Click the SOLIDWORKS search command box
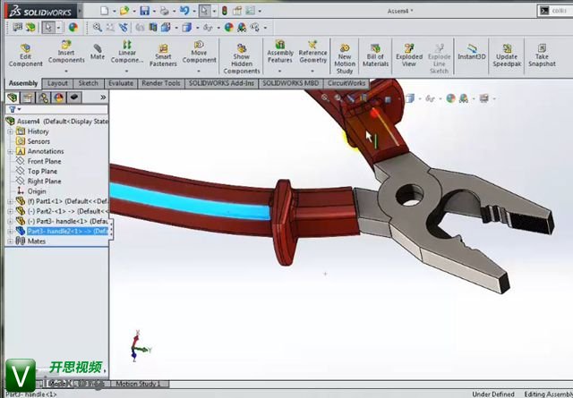Image resolution: width=573 pixels, height=398 pixels. [555, 11]
